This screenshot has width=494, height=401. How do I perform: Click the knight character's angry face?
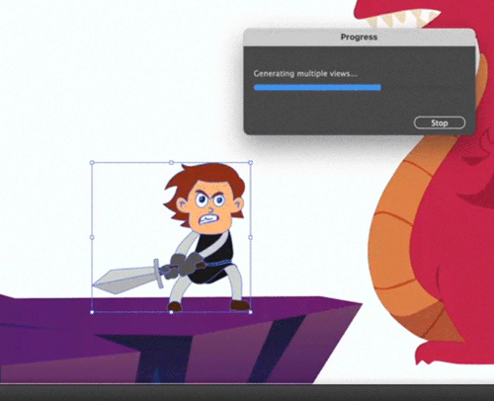click(x=209, y=207)
